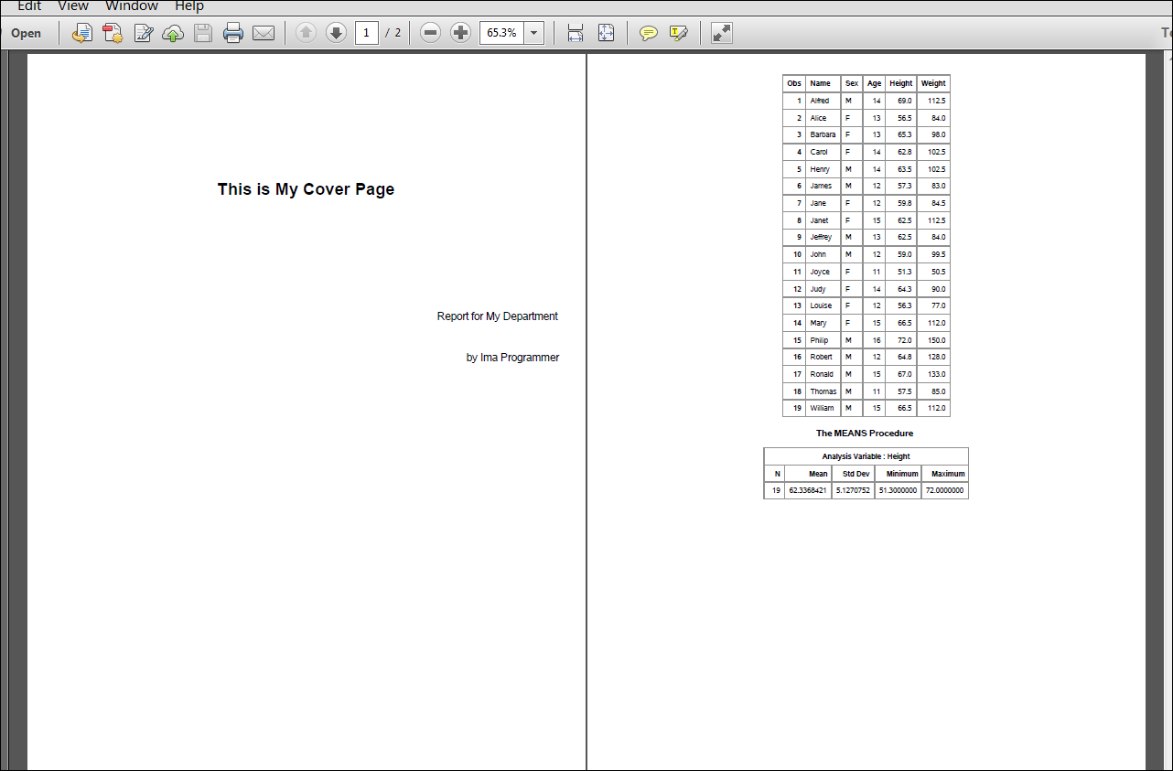The height and width of the screenshot is (771, 1173).
Task: Click the cloud upload icon
Action: pos(173,33)
